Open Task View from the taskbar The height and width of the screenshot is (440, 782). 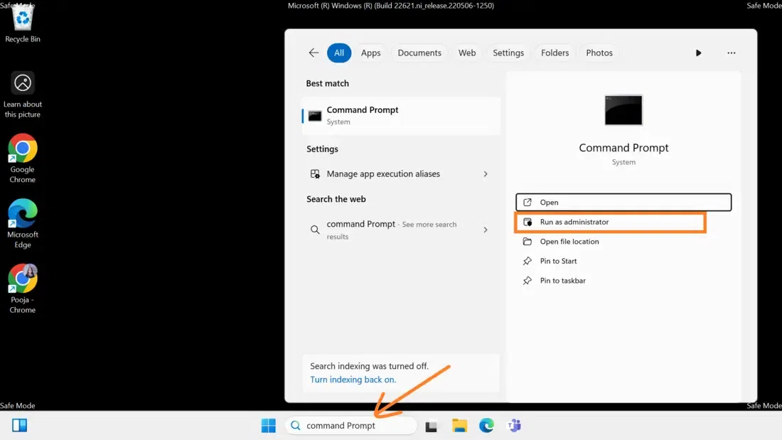click(x=431, y=426)
